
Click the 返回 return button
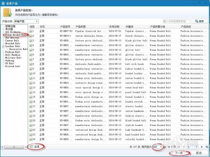199,153
